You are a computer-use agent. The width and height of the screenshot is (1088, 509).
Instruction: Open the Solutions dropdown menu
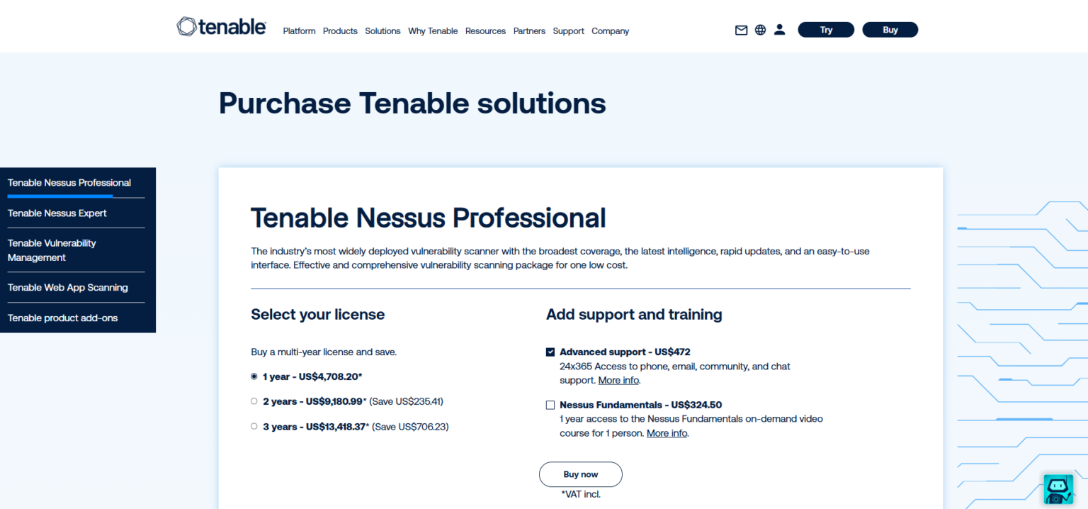coord(382,30)
